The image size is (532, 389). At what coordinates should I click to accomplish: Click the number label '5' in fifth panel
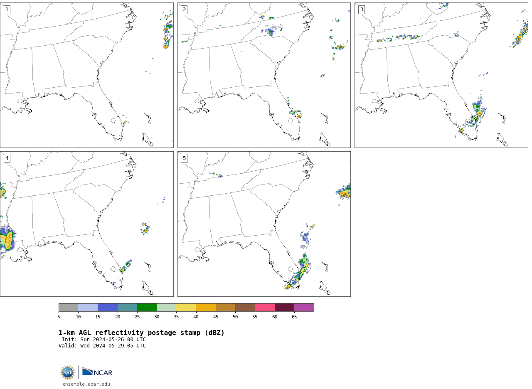(184, 158)
